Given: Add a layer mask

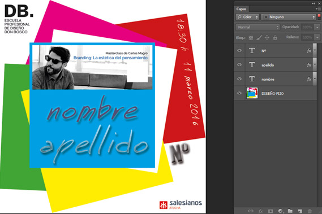Looking at the screenshot, I should coord(271,211).
